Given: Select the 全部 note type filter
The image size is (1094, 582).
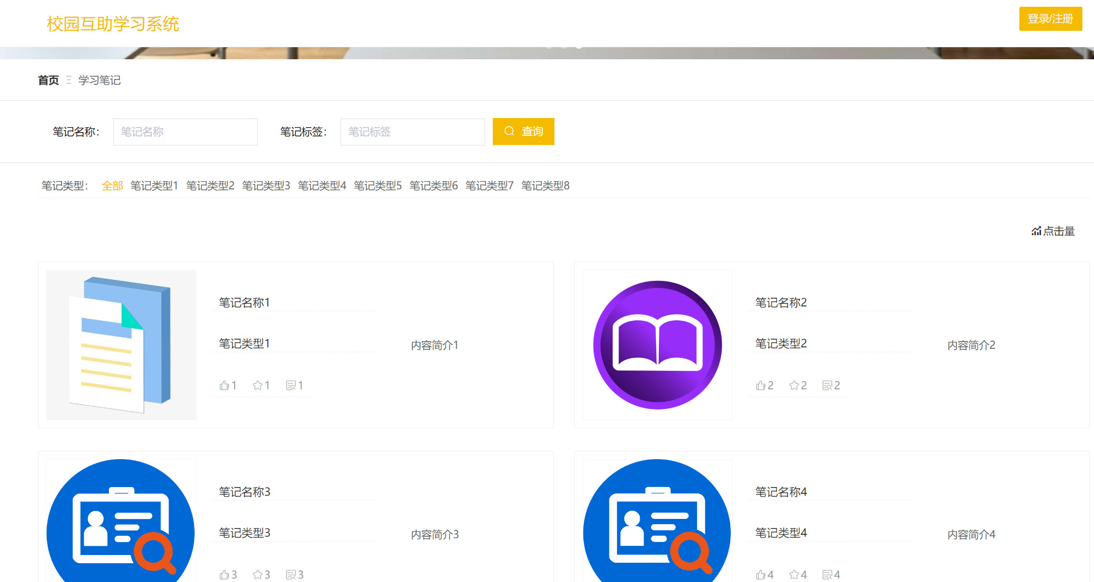Looking at the screenshot, I should [x=112, y=185].
